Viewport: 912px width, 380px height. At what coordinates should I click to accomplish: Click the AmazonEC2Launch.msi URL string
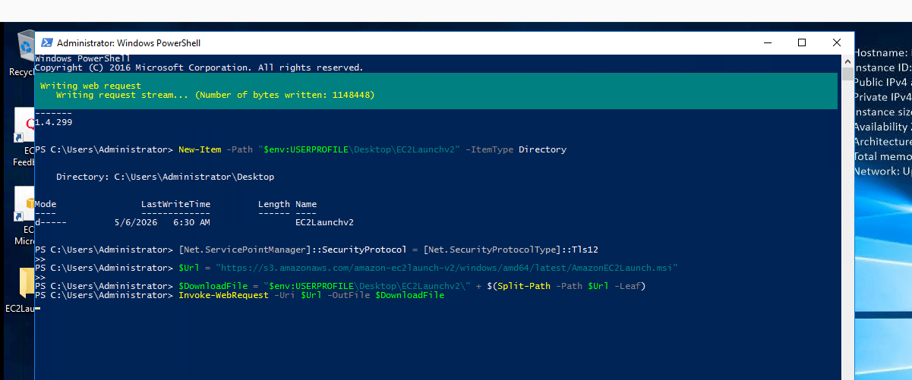447,268
